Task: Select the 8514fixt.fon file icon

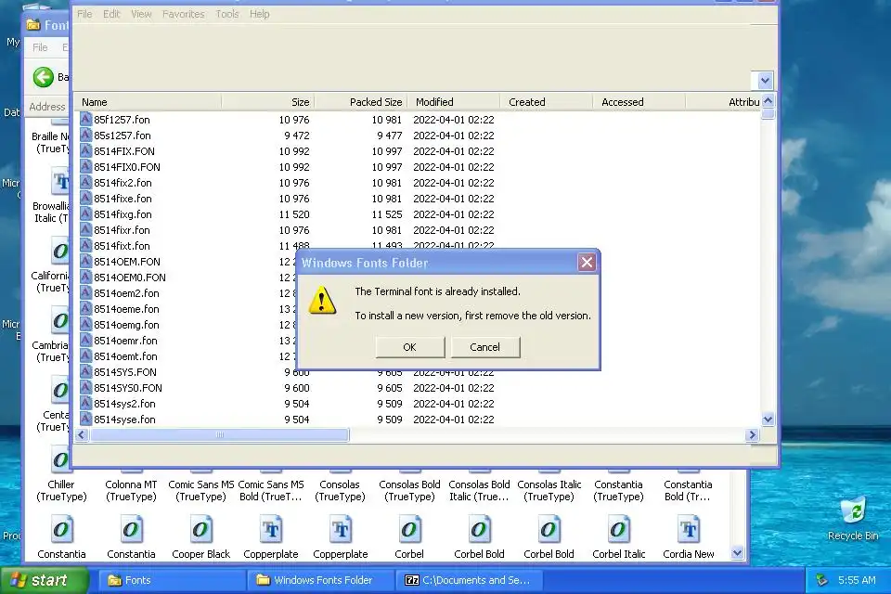Action: tap(85, 246)
